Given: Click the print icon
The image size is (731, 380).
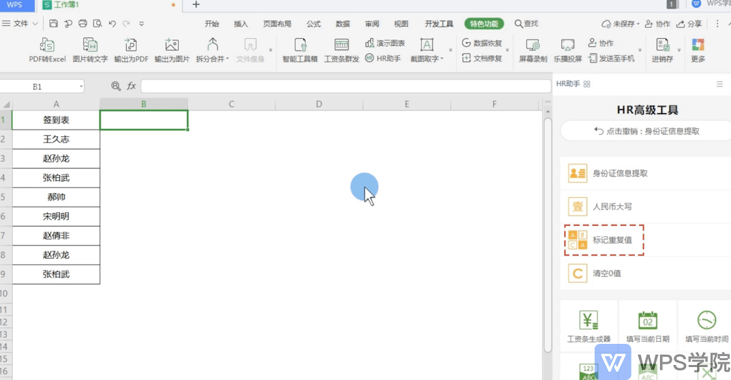Looking at the screenshot, I should click(83, 23).
